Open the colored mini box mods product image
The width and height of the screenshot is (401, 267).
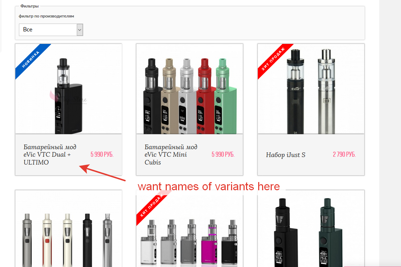190,229
